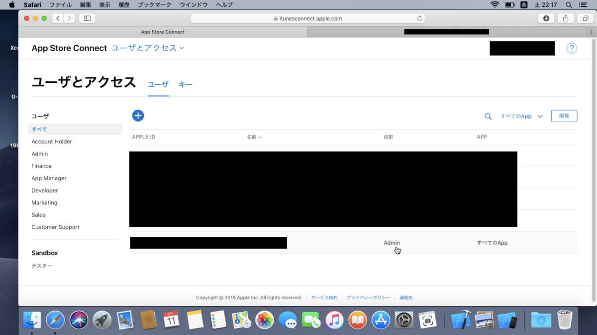Click the 編集 button
597x335 pixels.
pyautogui.click(x=564, y=116)
